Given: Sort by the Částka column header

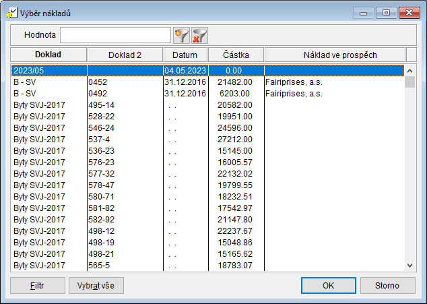Looking at the screenshot, I should tap(235, 55).
